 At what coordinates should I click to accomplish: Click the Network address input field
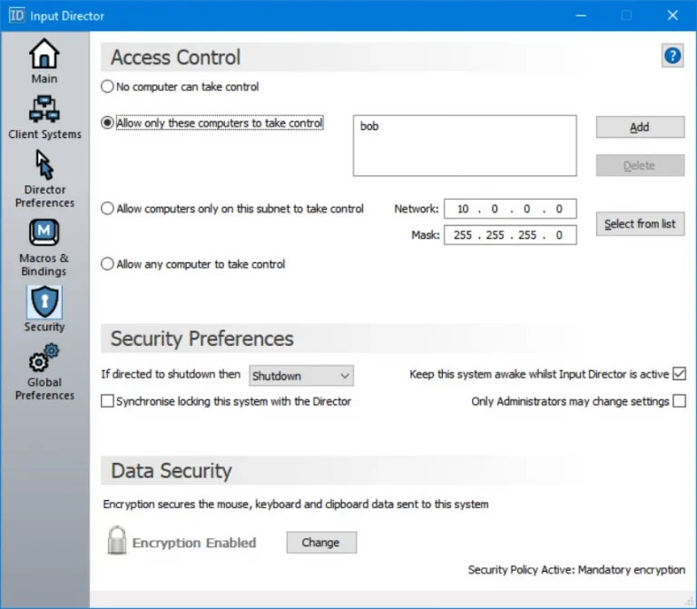point(510,209)
